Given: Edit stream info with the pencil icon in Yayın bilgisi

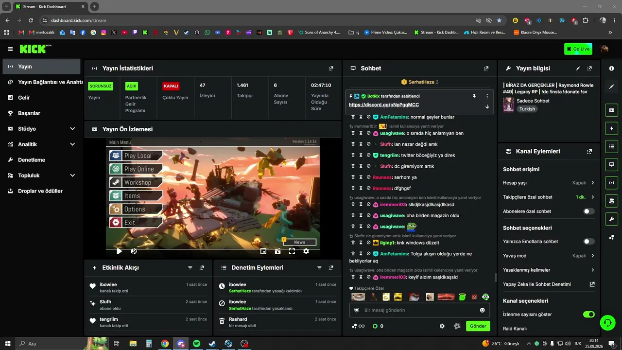Looking at the screenshot, I should [578, 69].
